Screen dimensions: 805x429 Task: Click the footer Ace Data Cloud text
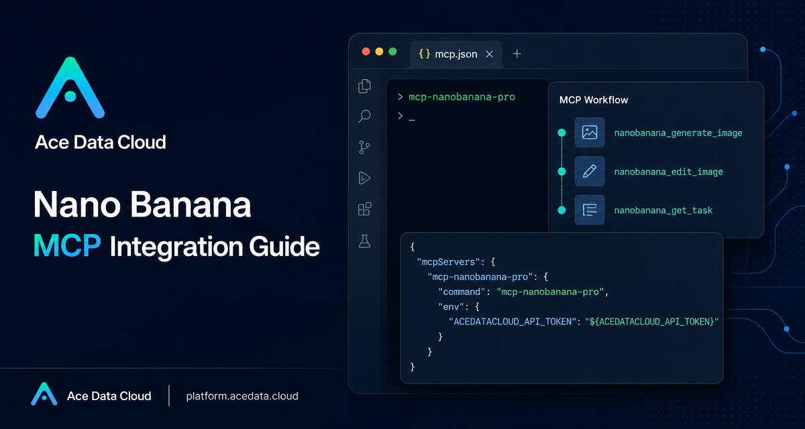pos(109,396)
